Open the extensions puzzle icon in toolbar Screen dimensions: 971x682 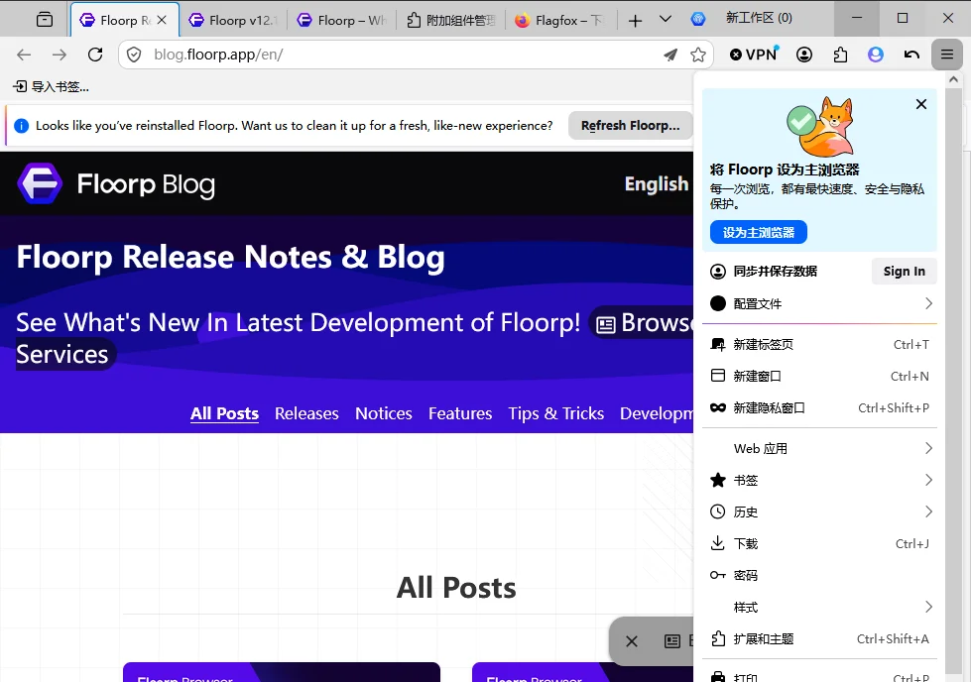[840, 55]
